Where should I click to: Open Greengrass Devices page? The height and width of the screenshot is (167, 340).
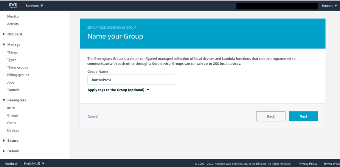(x=13, y=130)
